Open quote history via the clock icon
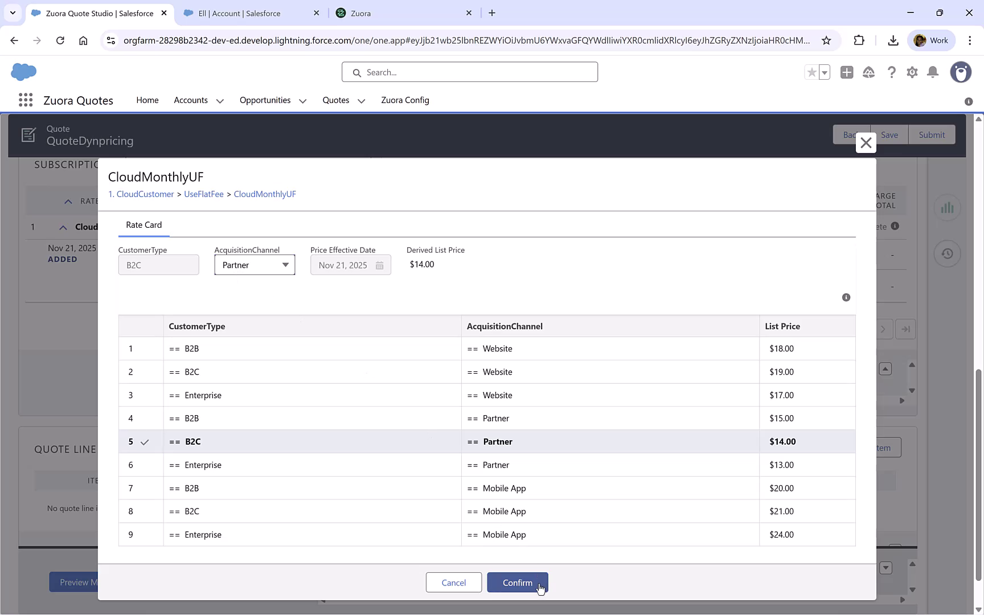The width and height of the screenshot is (984, 615). (947, 253)
